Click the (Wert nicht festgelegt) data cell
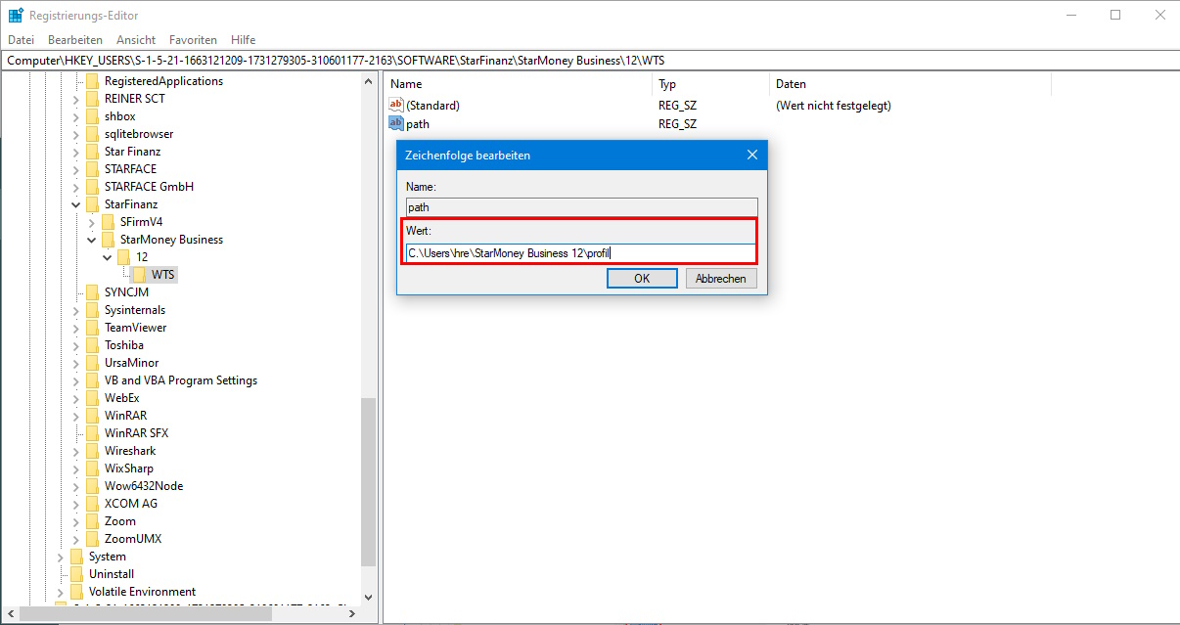1180x625 pixels. 834,105
